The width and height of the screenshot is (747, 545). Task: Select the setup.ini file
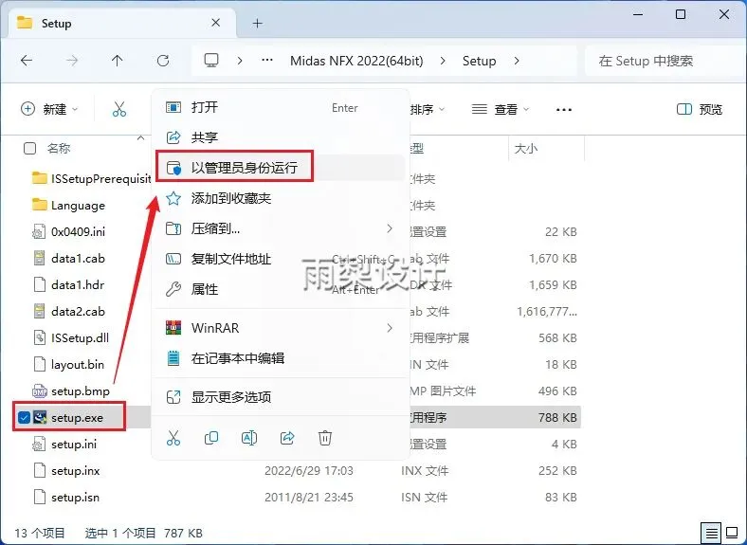(x=74, y=444)
